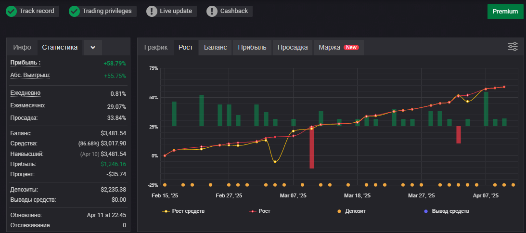This screenshot has height=233, width=526.
Task: Click the Mar 18, '25 axis label
Action: [357, 195]
